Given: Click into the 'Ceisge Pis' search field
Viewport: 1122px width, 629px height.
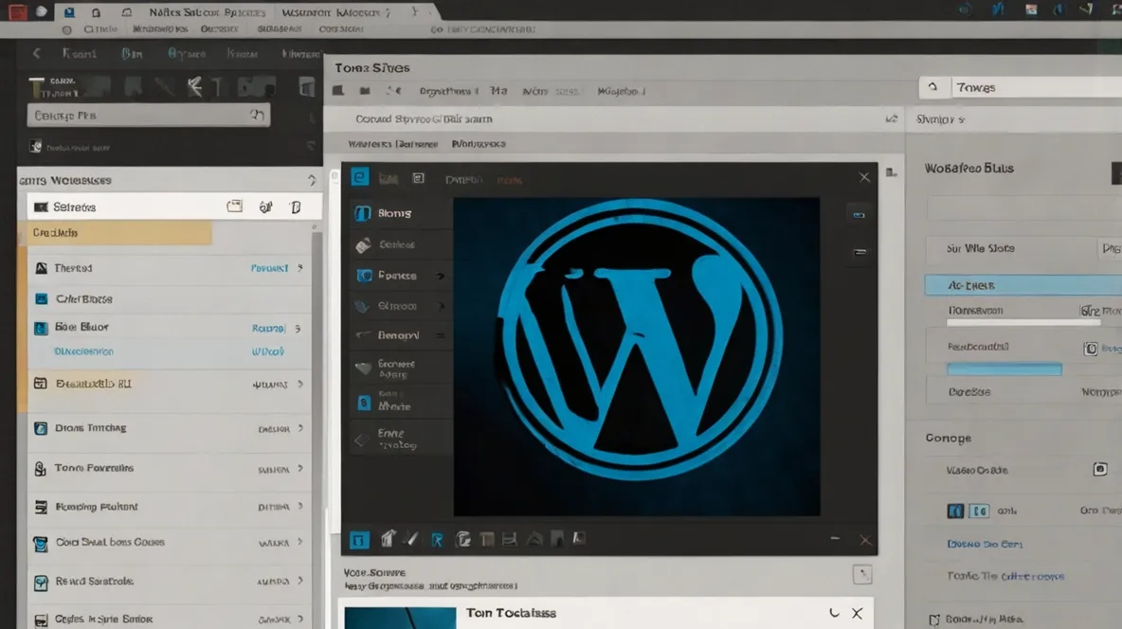Looking at the screenshot, I should coord(149,116).
